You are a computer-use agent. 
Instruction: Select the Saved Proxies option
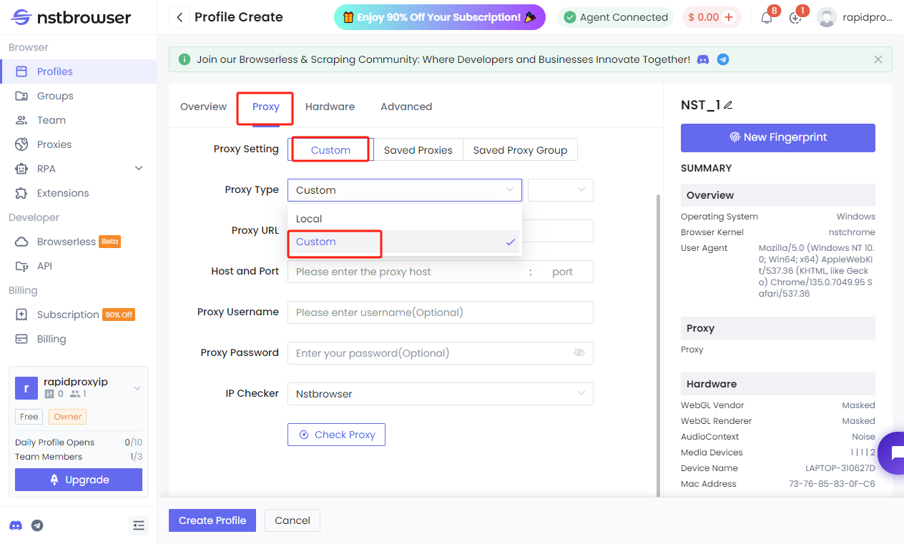point(418,150)
